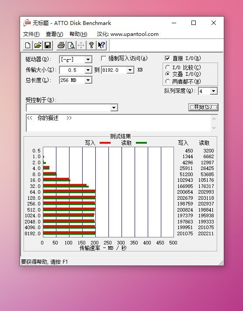The width and height of the screenshot is (243, 311).
Task: Open Print Preview magnifier icon
Action: point(71,46)
